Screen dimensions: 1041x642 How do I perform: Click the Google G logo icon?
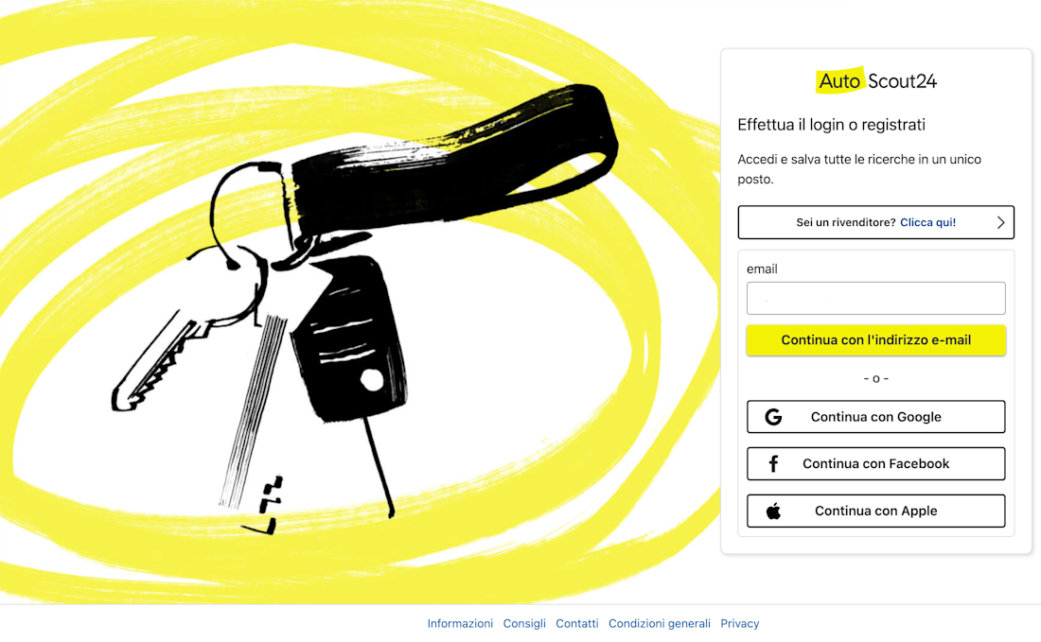tap(773, 417)
